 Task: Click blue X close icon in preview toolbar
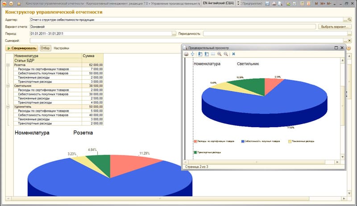tap(233, 54)
